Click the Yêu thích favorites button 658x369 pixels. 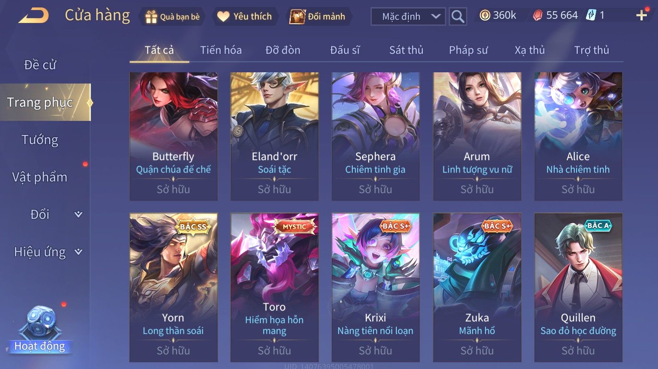(x=245, y=17)
